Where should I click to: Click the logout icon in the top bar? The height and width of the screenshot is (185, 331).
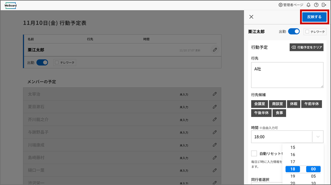point(324,5)
